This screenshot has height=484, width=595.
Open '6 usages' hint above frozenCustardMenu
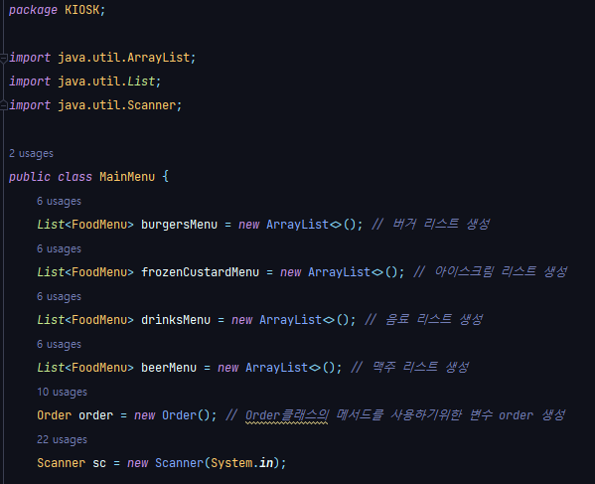click(59, 249)
